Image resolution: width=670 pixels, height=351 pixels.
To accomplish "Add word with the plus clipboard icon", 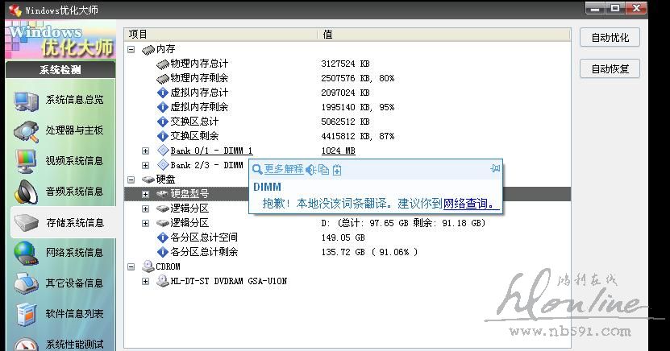I will [337, 170].
